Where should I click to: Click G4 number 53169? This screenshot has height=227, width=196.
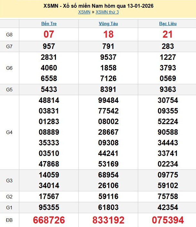pos(108,164)
